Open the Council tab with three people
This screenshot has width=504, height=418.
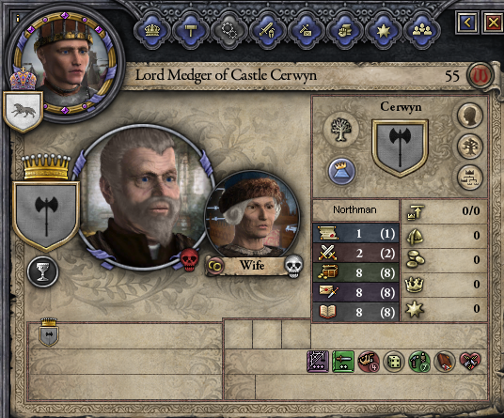tap(421, 31)
